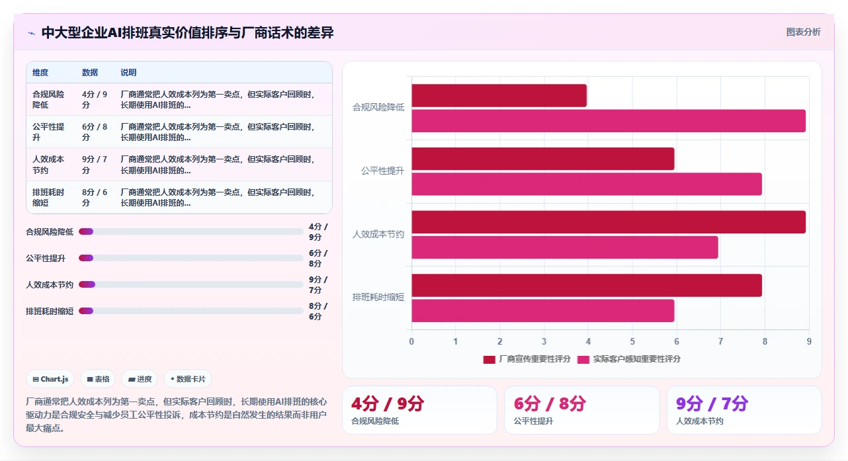This screenshot has height=461, width=848.
Task: Click the 说明 column header
Action: (128, 73)
